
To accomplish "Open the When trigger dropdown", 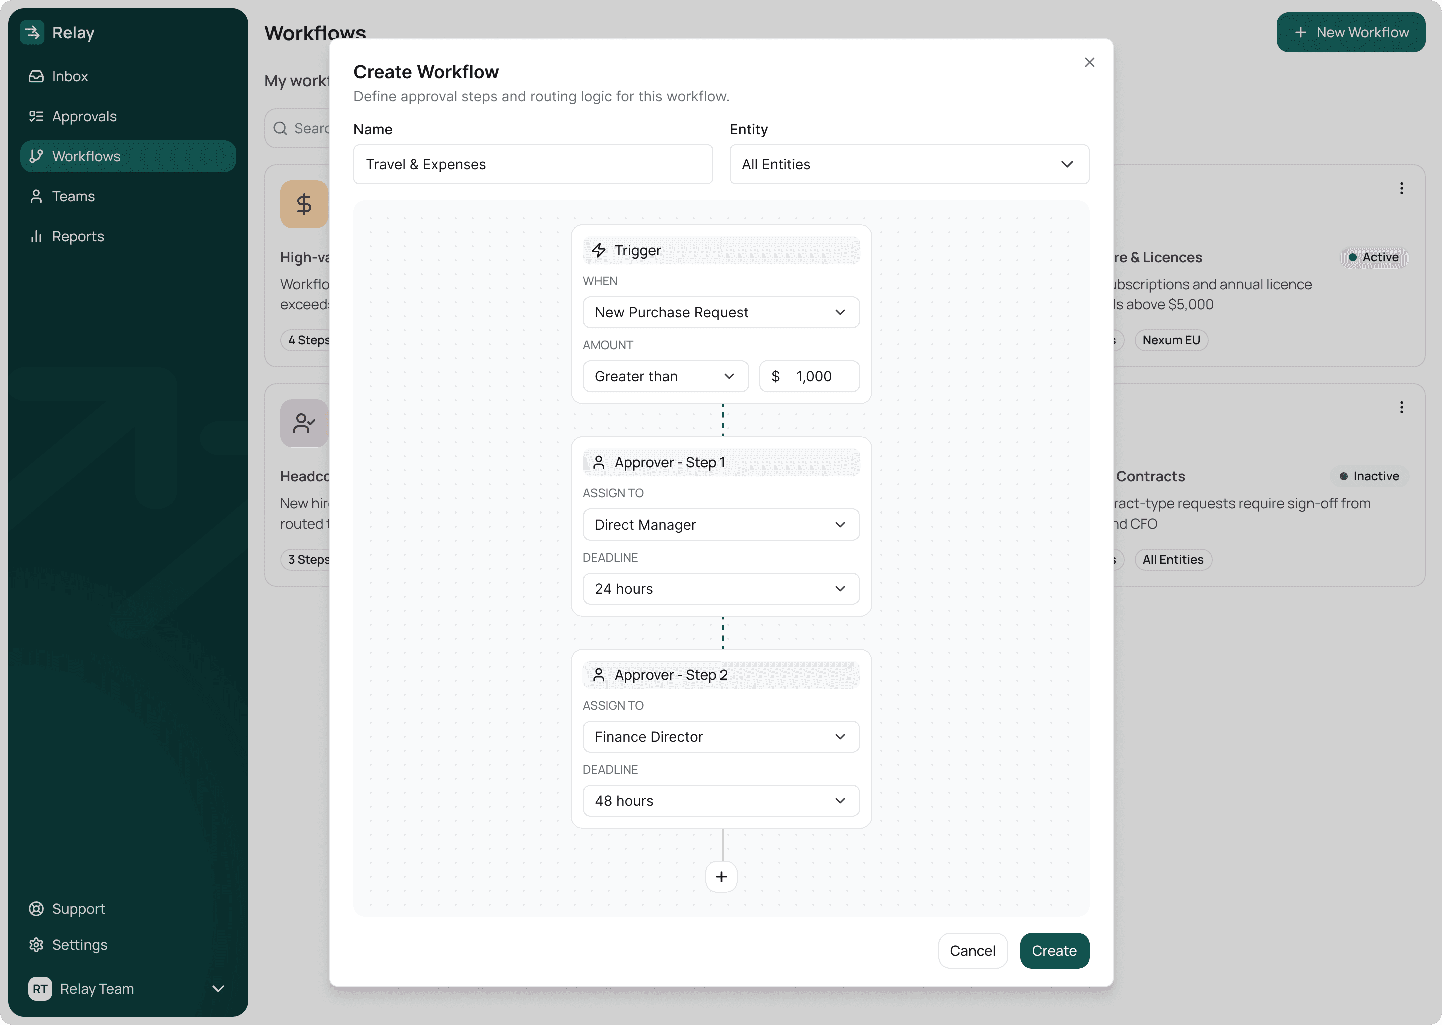I will pyautogui.click(x=721, y=312).
